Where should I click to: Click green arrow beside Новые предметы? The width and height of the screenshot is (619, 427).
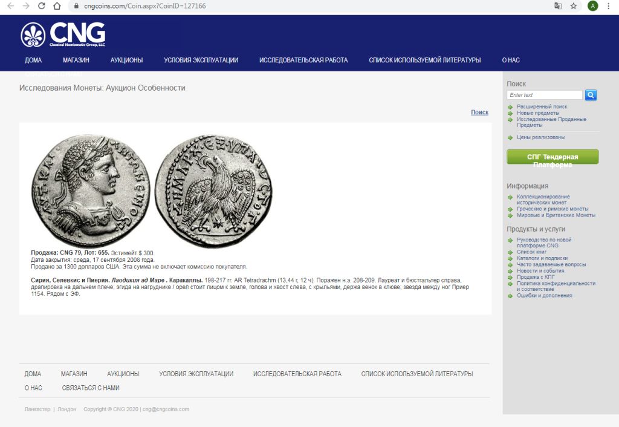point(510,113)
